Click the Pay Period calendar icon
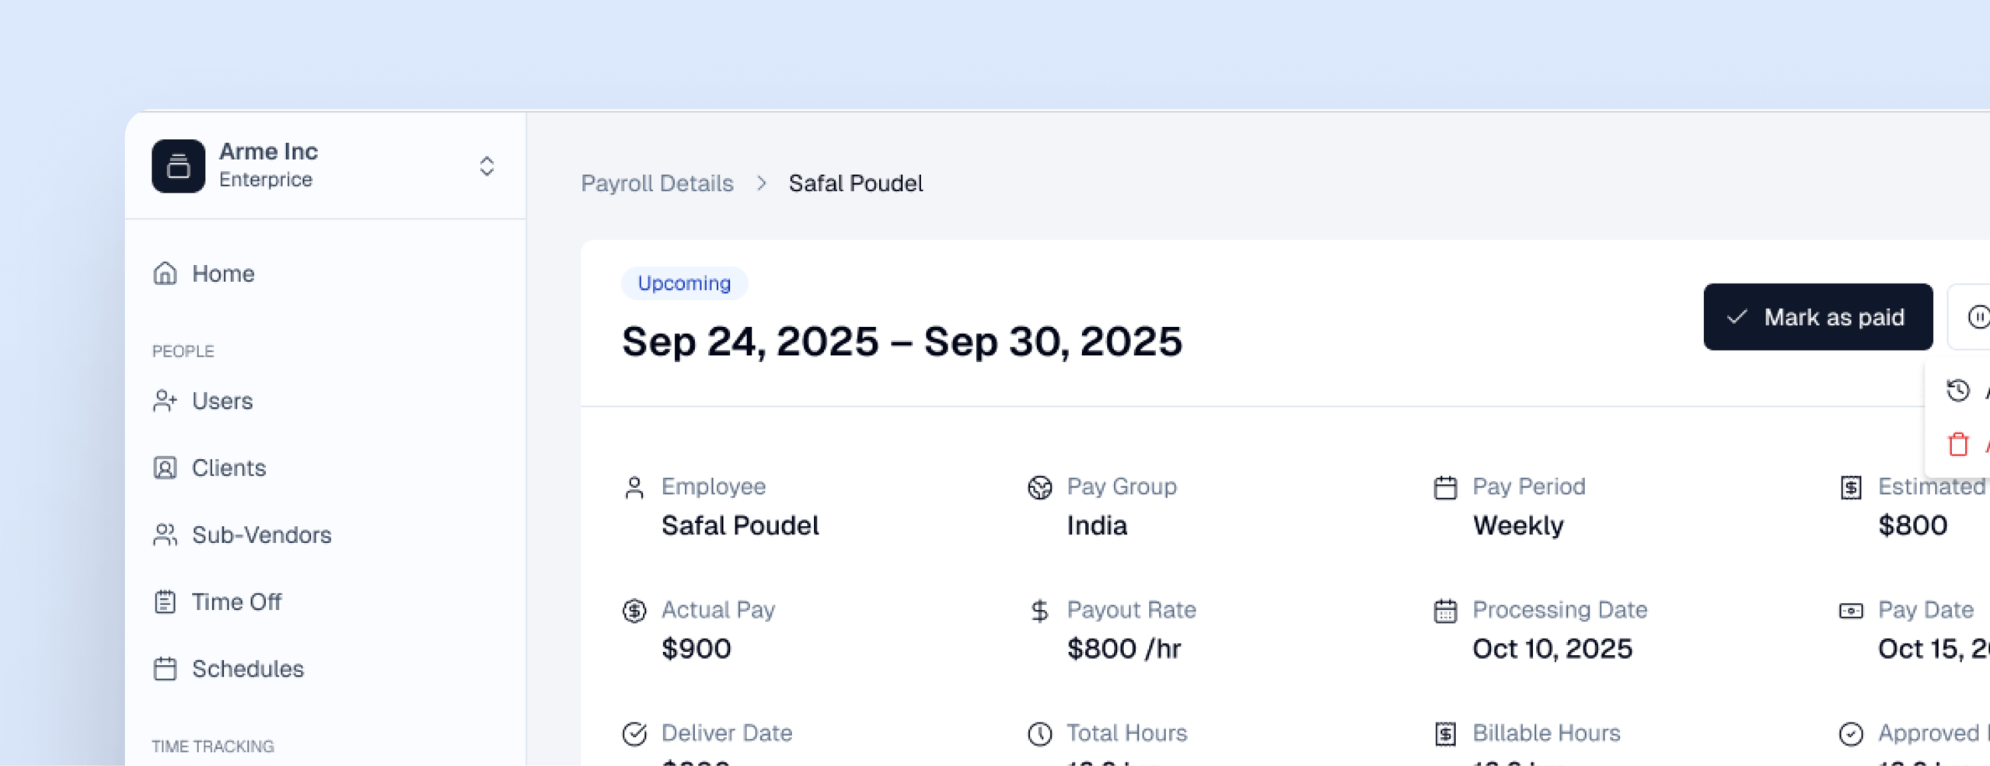 [1445, 488]
